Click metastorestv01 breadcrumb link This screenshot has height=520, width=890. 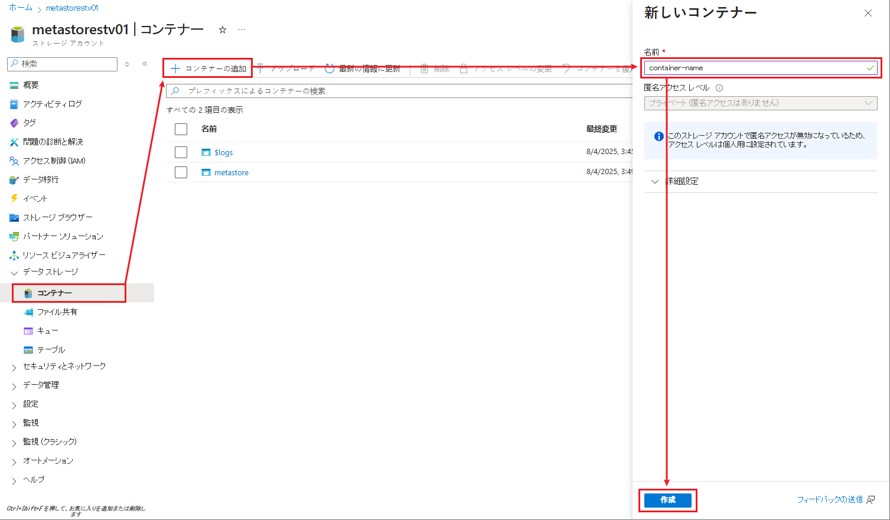[72, 8]
